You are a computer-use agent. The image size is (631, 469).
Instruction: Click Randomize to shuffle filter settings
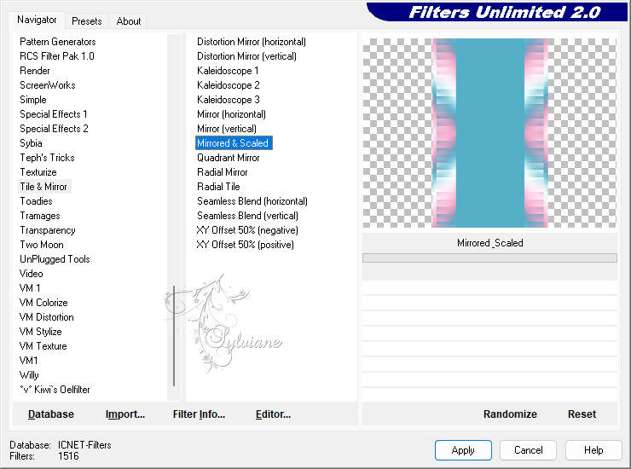click(x=510, y=414)
